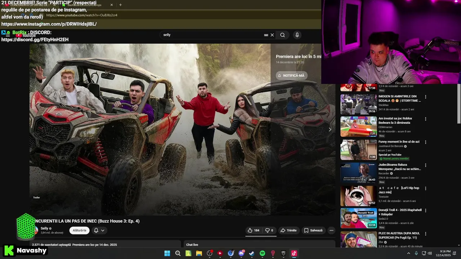Open the Recorder channel name
The width and height of the screenshot is (461, 259).
pyautogui.click(x=384, y=173)
